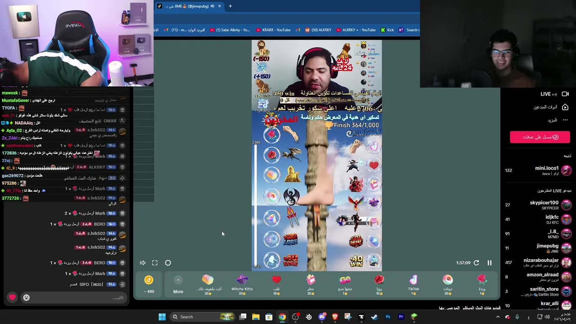Open Discord from taskbar
This screenshot has width=576, height=324.
click(322, 317)
